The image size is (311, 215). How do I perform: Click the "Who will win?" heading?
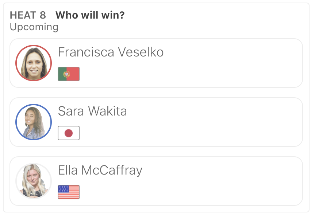coord(90,15)
